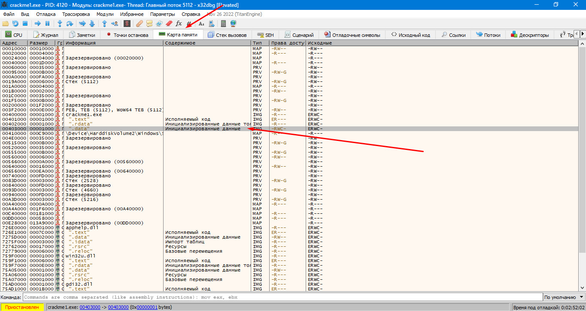586x311 pixels.
Task: Switch to the Заметки tab
Action: click(x=82, y=35)
